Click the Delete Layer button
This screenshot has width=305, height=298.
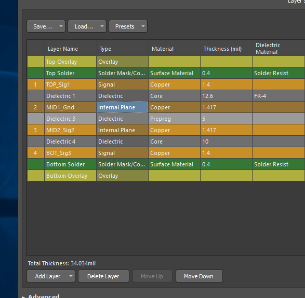click(x=103, y=276)
